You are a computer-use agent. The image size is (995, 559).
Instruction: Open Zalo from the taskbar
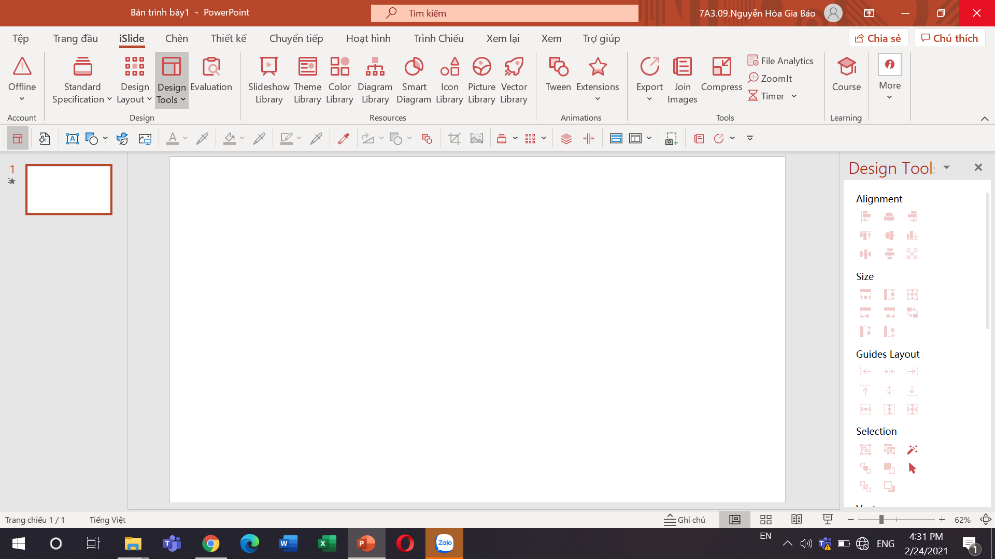tap(444, 543)
